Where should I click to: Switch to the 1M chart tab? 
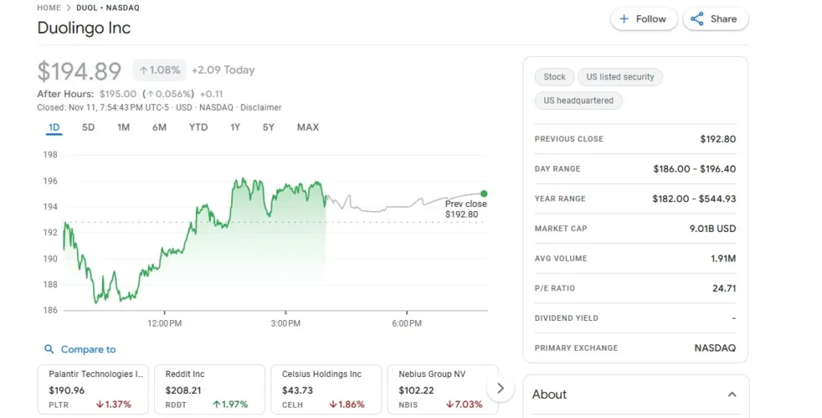click(x=123, y=127)
